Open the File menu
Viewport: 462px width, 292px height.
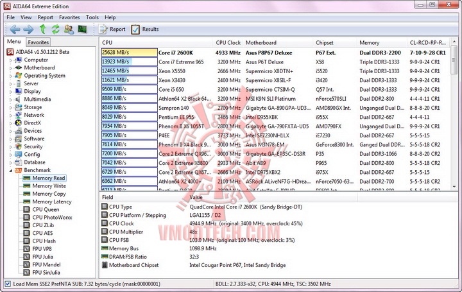tap(11, 17)
